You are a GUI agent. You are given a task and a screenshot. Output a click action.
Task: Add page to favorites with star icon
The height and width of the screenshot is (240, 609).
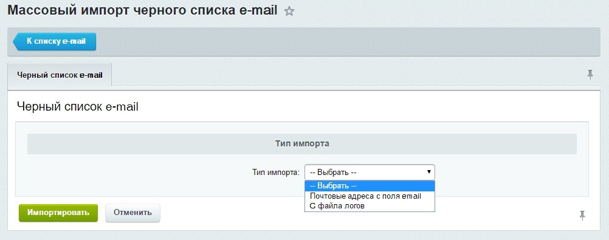(289, 12)
